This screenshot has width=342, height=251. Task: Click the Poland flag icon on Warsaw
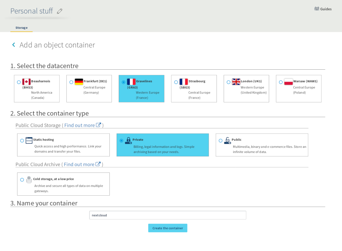[x=288, y=81]
